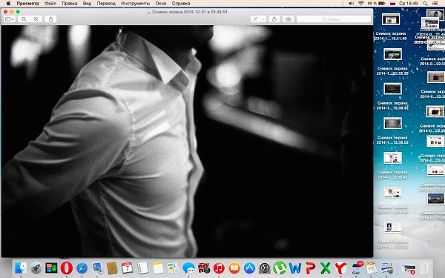The image size is (445, 278).
Task: Open iTunes from the dock
Action: tap(219, 268)
